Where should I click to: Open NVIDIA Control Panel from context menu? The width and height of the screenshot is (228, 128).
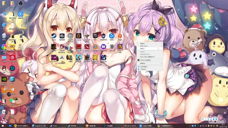coord(150,60)
